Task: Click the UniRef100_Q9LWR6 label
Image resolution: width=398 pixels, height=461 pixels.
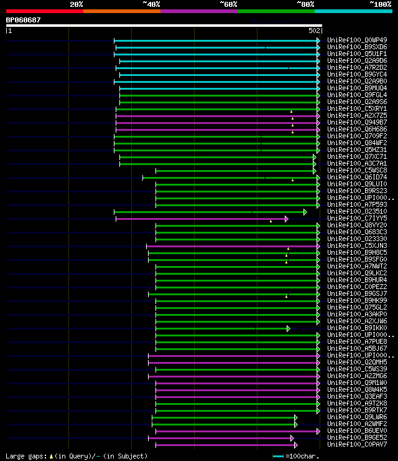Action: [x=357, y=417]
